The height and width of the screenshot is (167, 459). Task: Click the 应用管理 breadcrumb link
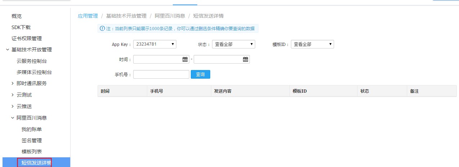[x=88, y=16]
